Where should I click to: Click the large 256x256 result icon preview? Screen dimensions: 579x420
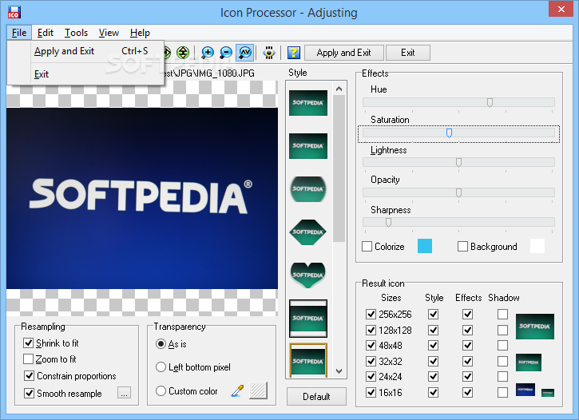click(535, 327)
